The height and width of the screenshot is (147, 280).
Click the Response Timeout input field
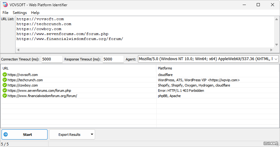click(113, 59)
